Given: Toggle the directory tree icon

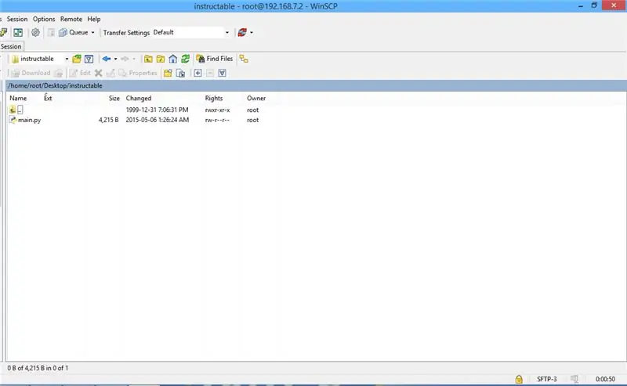Looking at the screenshot, I should click(244, 60).
